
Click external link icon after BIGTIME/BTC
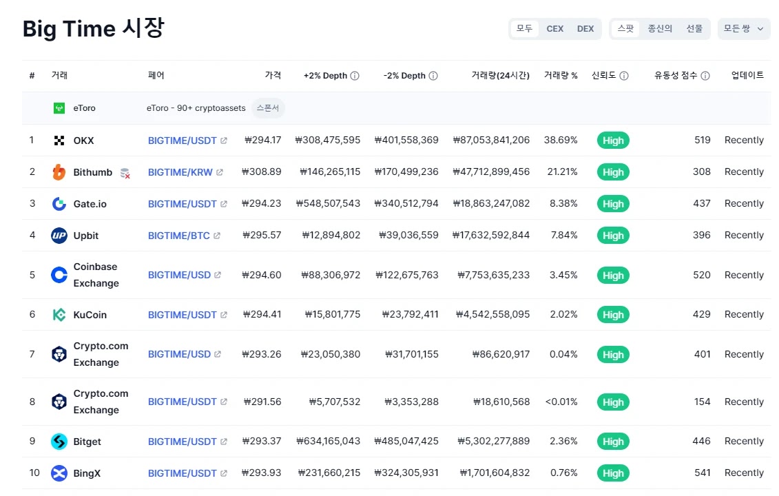(216, 236)
